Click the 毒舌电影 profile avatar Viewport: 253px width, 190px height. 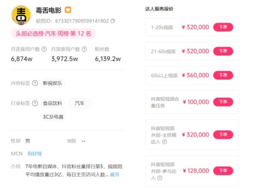[x=21, y=15]
